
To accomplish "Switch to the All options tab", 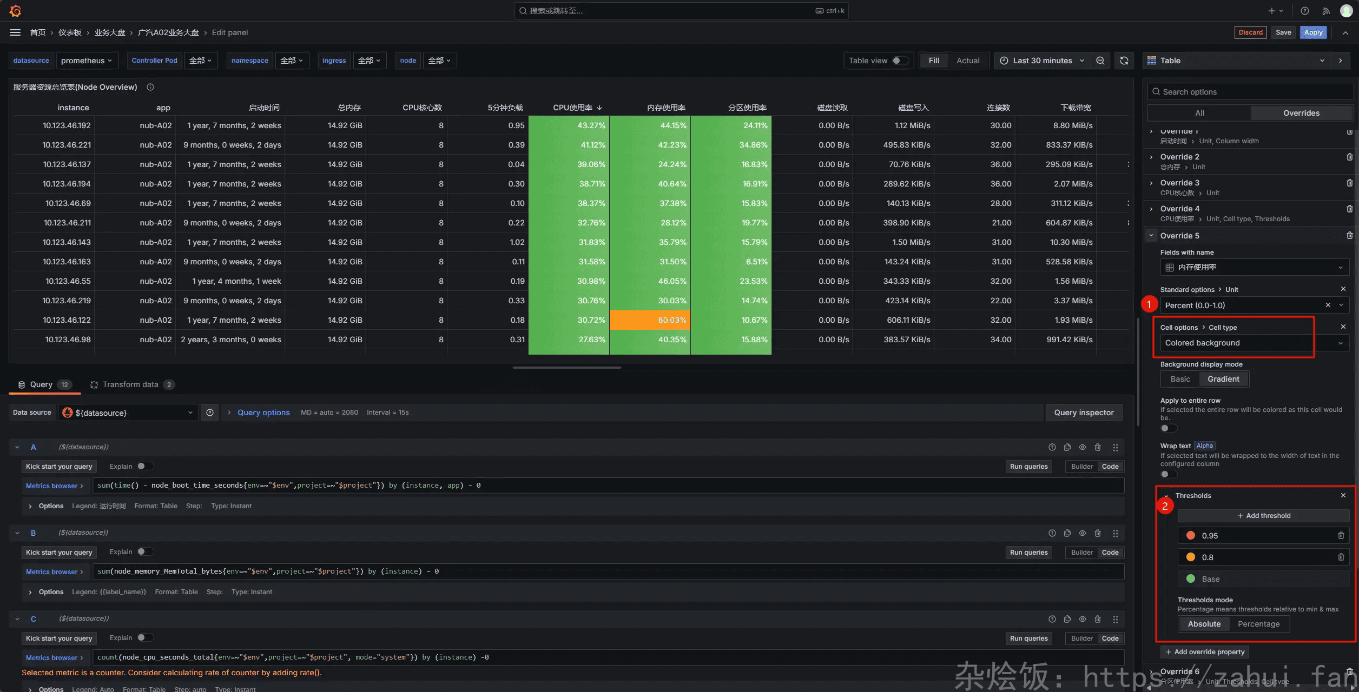I will (1199, 113).
